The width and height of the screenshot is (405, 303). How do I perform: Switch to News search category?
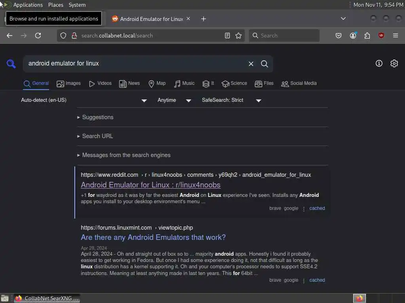pos(129,84)
